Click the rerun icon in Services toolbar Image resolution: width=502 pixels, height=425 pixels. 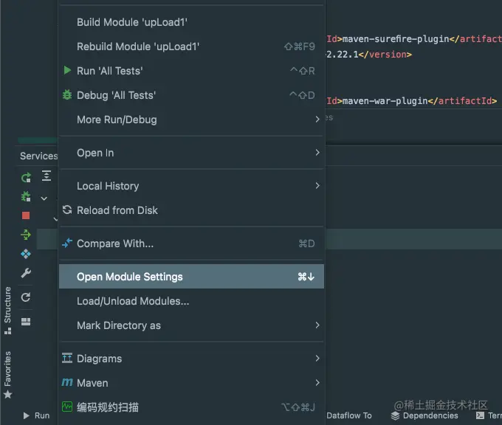pyautogui.click(x=26, y=177)
